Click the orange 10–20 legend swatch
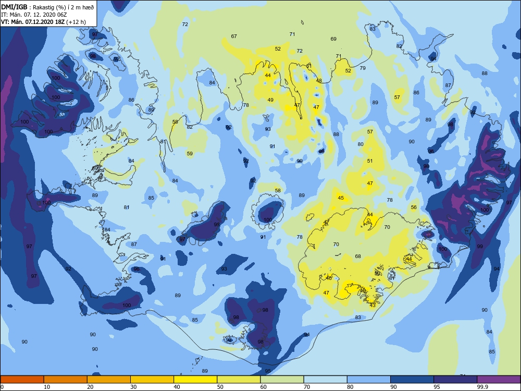 (x=66, y=380)
